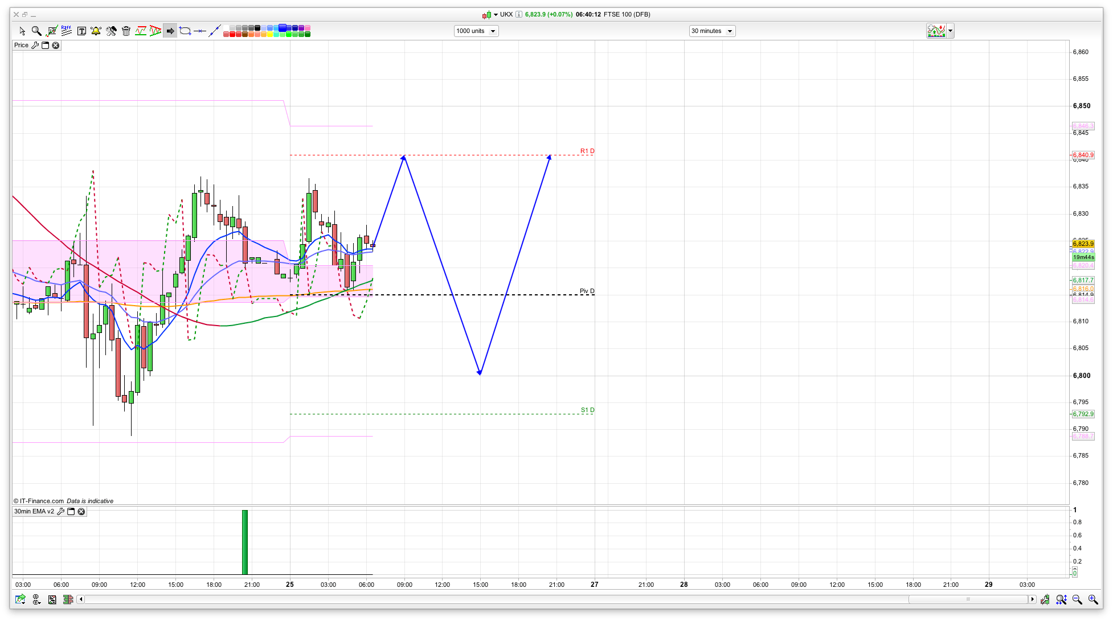Select the ellipse drawing tool
The image size is (1113, 621).
pyautogui.click(x=185, y=31)
